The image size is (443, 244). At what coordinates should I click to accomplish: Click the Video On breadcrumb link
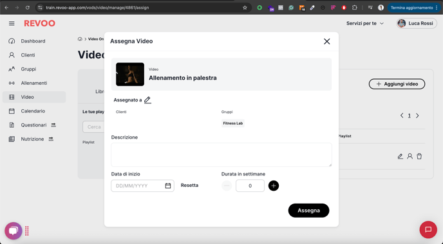[96, 39]
